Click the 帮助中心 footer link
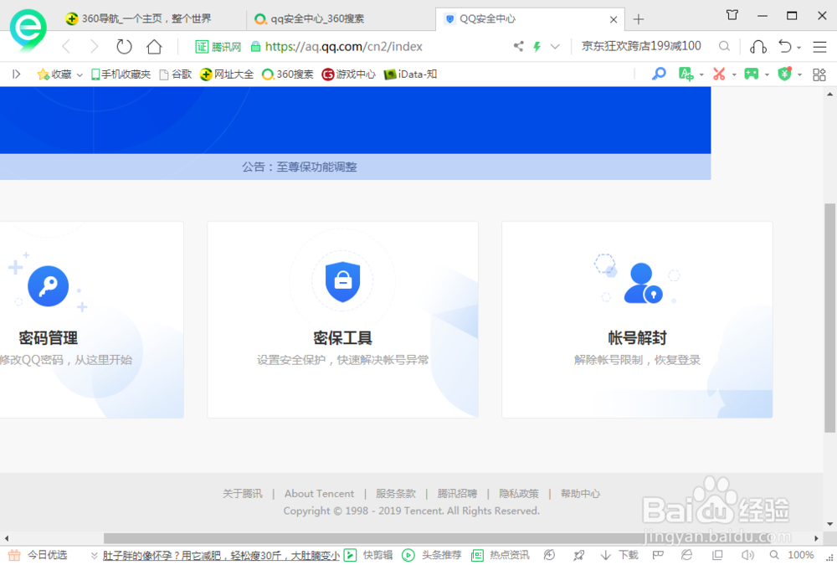This screenshot has width=837, height=565. [x=580, y=494]
